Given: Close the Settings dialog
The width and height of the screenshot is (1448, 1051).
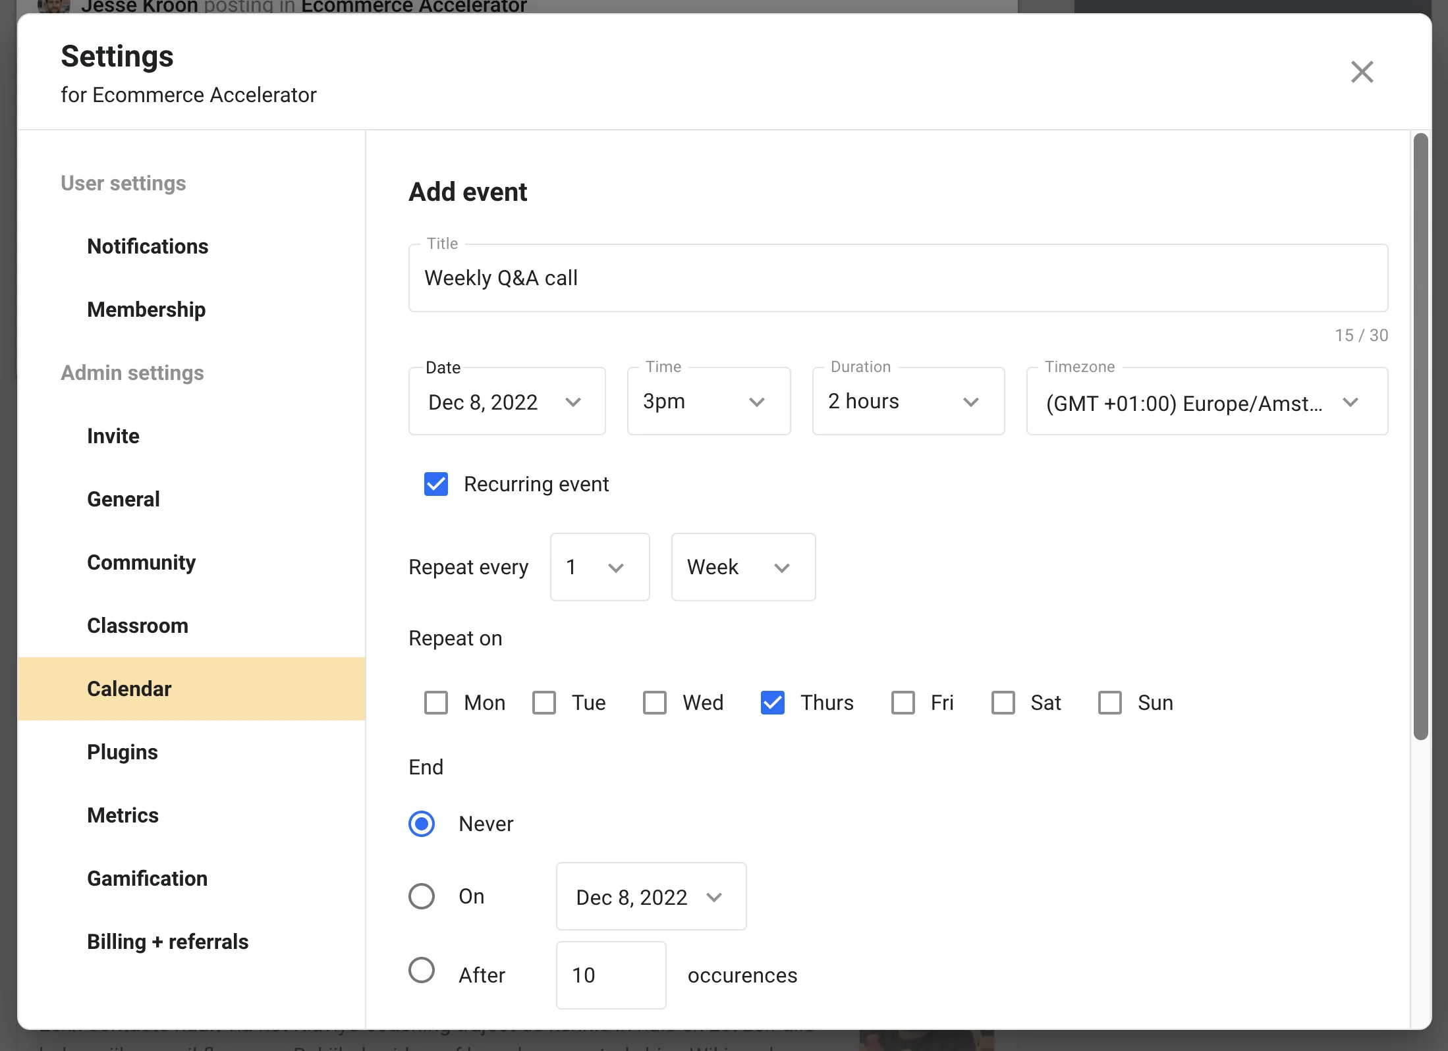Looking at the screenshot, I should click(x=1362, y=72).
